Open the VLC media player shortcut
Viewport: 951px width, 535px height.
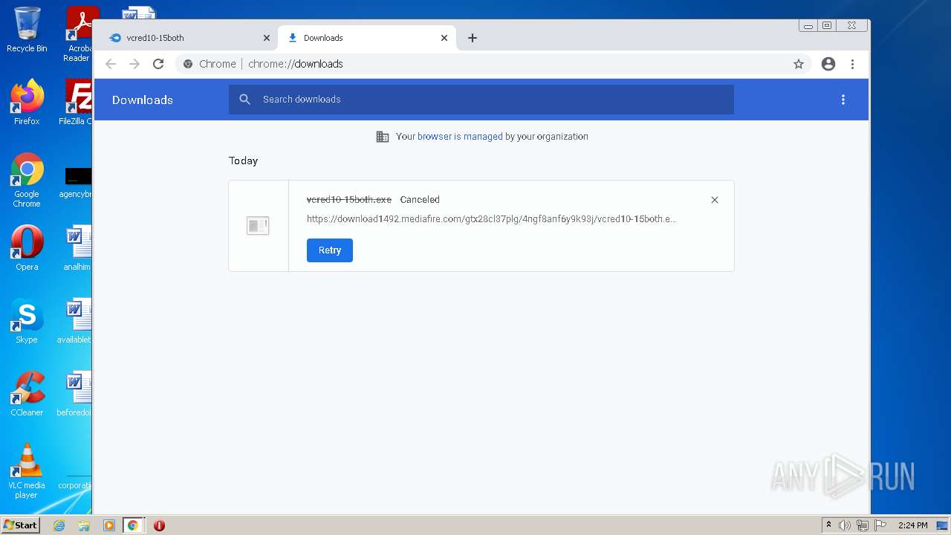coord(27,471)
